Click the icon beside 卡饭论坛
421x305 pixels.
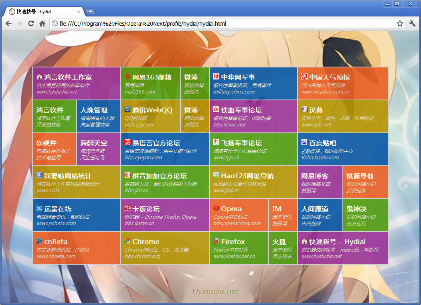pos(128,208)
